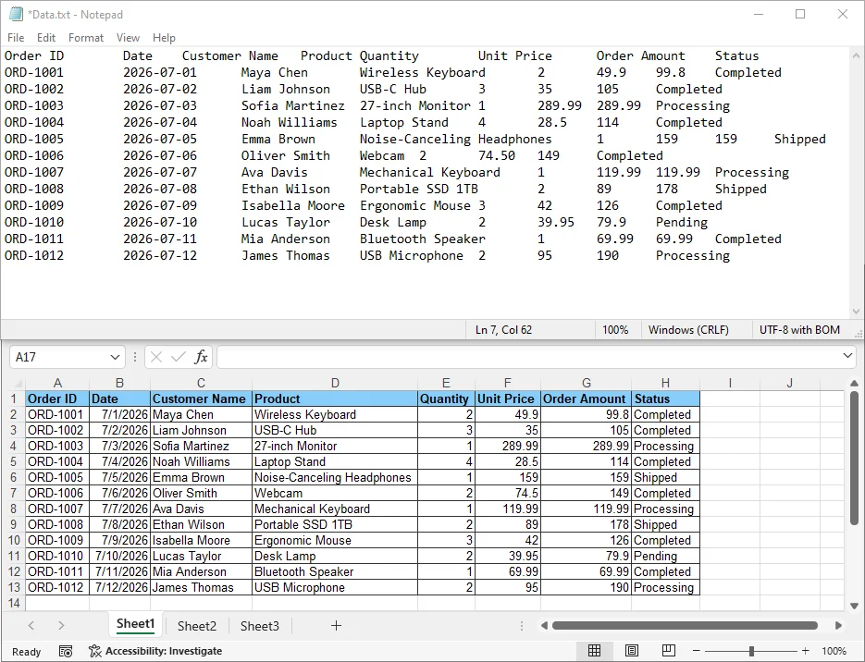
Task: Select the cell containing Maya Chen in Excel
Action: click(x=201, y=414)
